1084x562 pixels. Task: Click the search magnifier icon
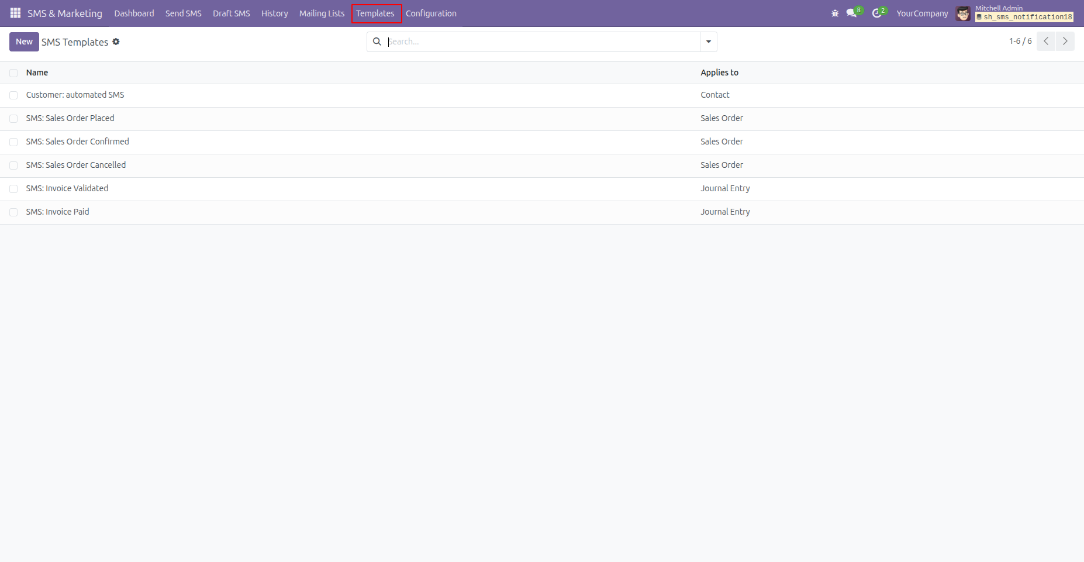tap(377, 42)
